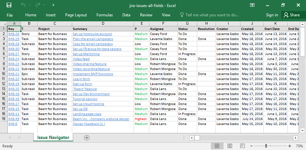
Task: Open the B4B-26 issue key link
Action: pyautogui.click(x=14, y=34)
